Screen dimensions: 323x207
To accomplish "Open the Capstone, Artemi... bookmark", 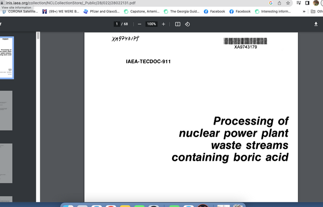I will pos(142,12).
